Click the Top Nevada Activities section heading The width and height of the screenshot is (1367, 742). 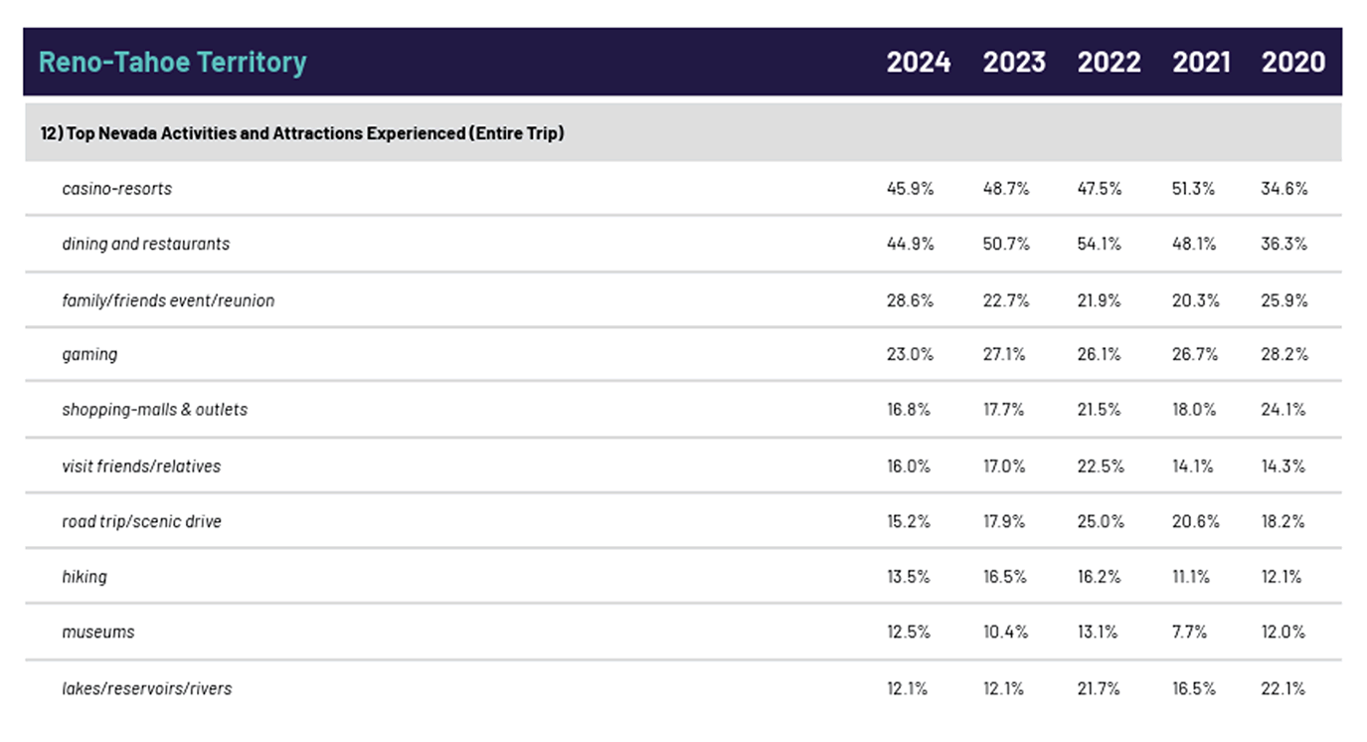[295, 132]
